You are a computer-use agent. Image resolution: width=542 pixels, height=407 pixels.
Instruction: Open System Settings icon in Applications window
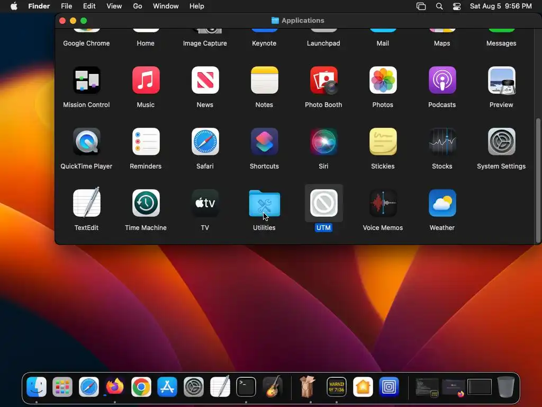pyautogui.click(x=502, y=141)
